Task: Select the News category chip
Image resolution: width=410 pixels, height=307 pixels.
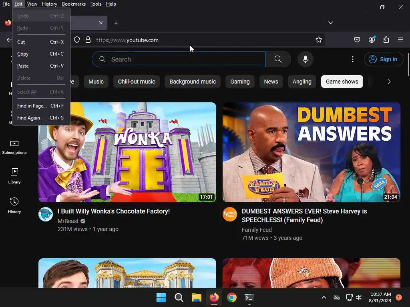Action: [271, 82]
